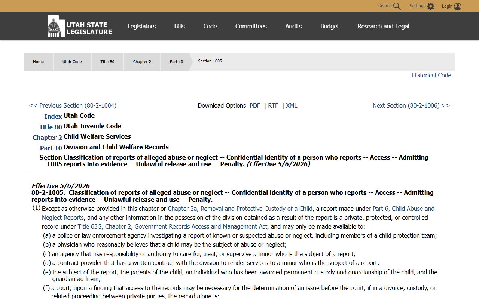Screen dimensions: 479x299
Task: Open the Committees menu
Action: (x=251, y=26)
